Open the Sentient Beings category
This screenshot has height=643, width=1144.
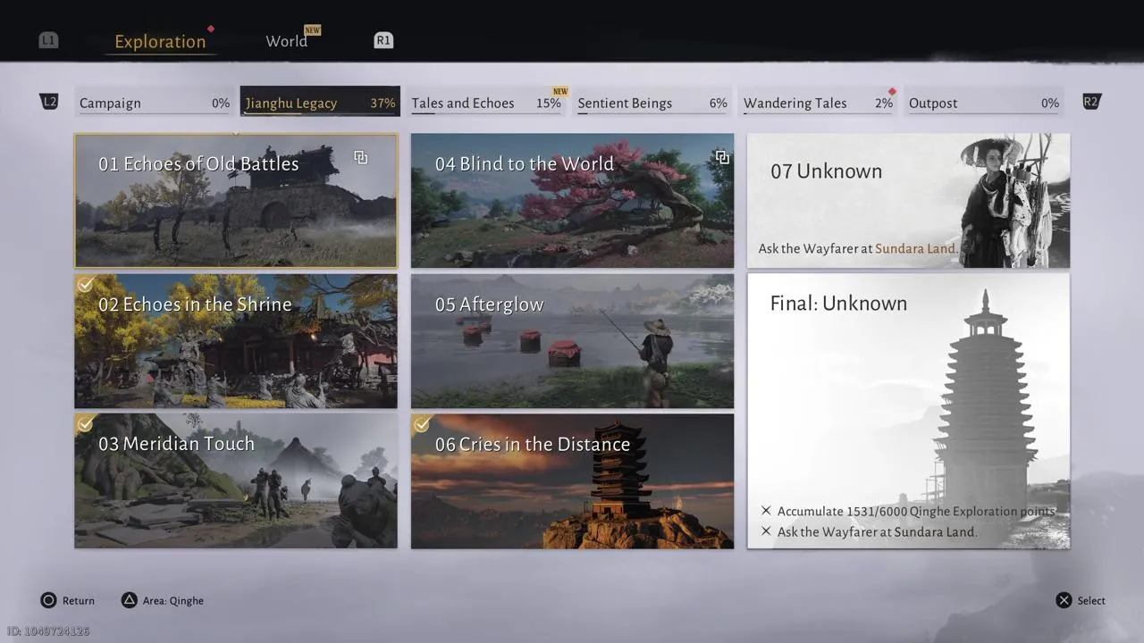[652, 103]
